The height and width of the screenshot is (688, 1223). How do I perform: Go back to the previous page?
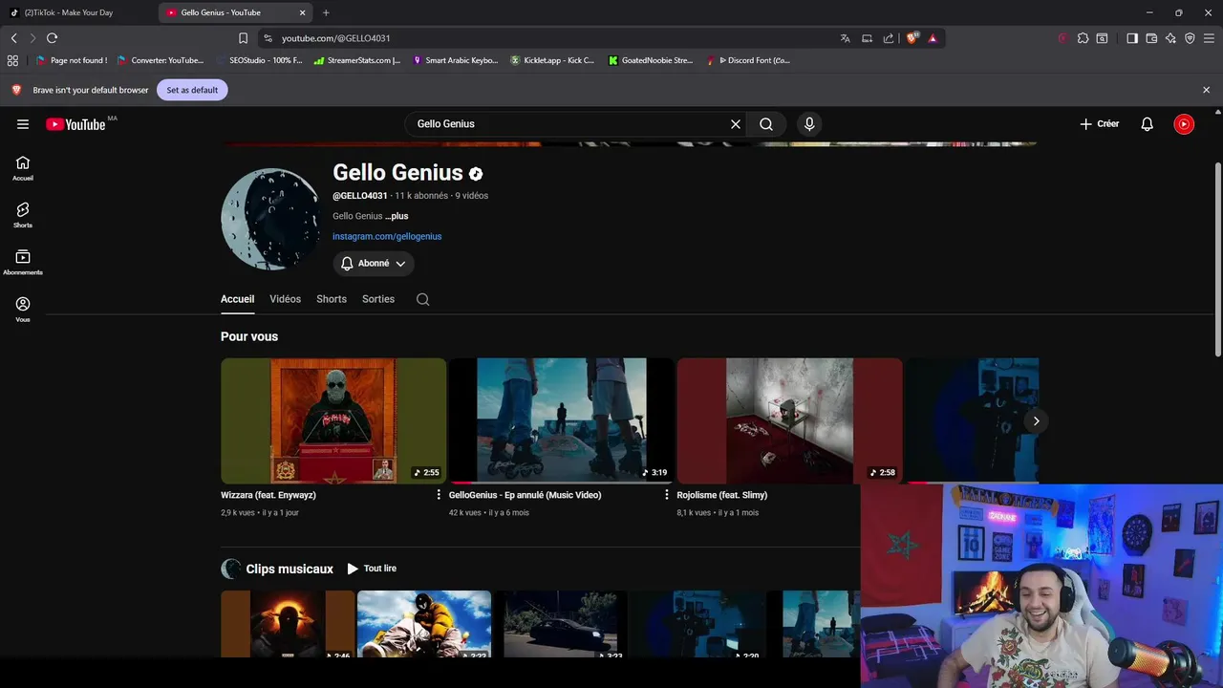click(x=13, y=38)
